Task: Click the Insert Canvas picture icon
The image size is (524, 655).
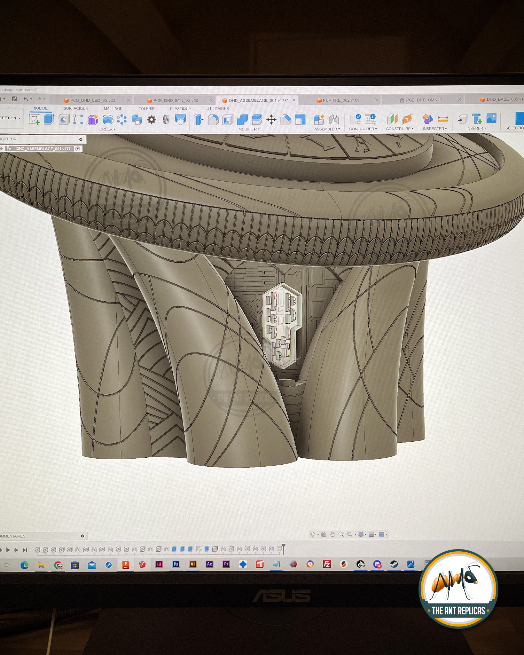Action: 491,119
